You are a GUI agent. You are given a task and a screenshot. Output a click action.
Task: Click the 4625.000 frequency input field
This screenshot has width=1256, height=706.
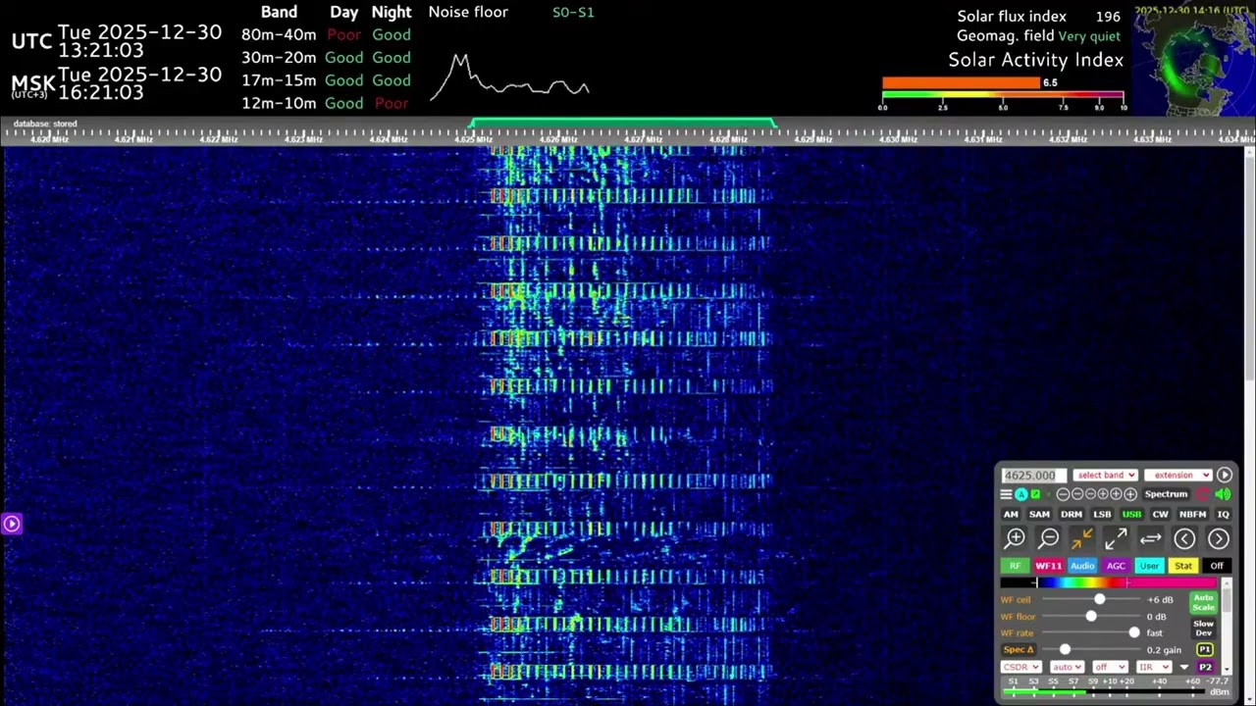click(1030, 476)
